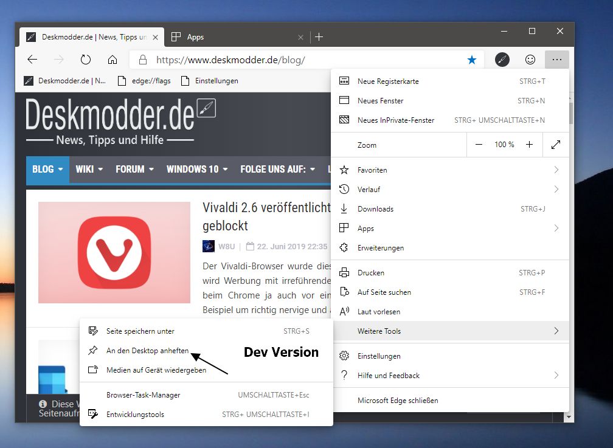This screenshot has width=613, height=448.
Task: Open the Einstellungen bookmark in favorites bar
Action: (x=210, y=81)
